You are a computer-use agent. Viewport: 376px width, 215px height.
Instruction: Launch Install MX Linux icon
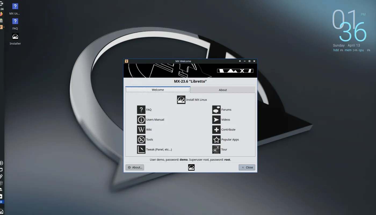click(181, 100)
